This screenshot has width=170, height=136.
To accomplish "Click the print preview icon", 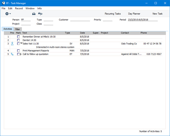I will (40, 14).
